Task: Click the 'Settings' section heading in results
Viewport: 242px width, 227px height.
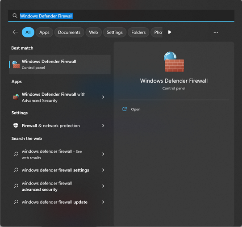Action: pos(20,113)
